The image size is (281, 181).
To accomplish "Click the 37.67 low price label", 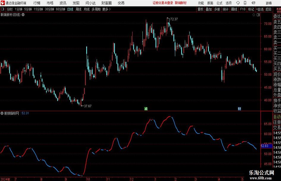I will tap(88, 106).
